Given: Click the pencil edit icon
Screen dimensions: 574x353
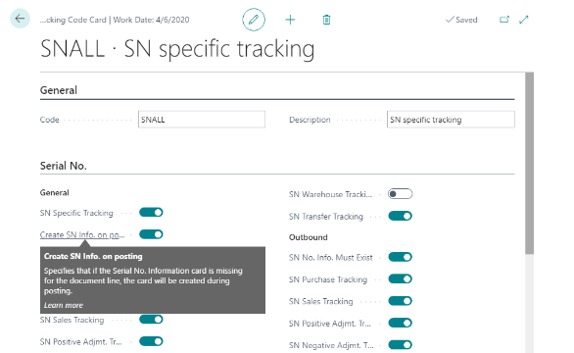Looking at the screenshot, I should 254,20.
